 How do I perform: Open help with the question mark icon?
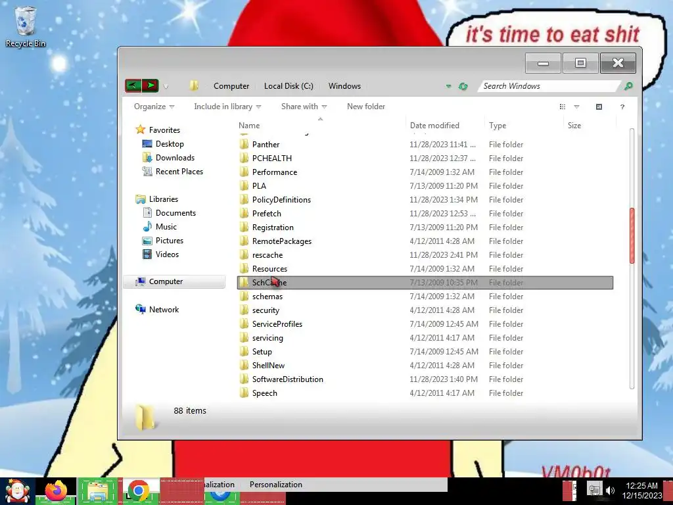tap(622, 107)
